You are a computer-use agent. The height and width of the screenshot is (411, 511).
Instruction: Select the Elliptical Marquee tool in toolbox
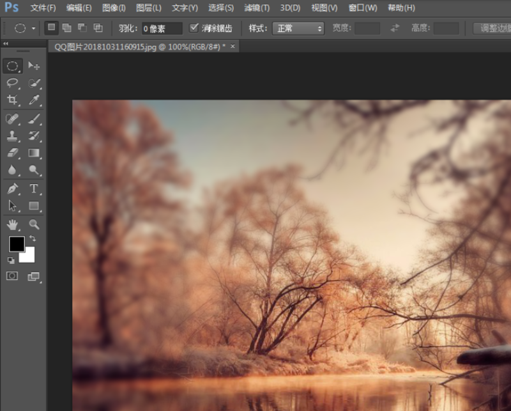pyautogui.click(x=13, y=66)
